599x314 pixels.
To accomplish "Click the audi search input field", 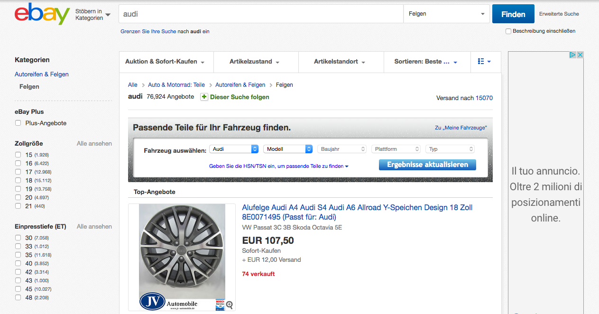I will (261, 14).
